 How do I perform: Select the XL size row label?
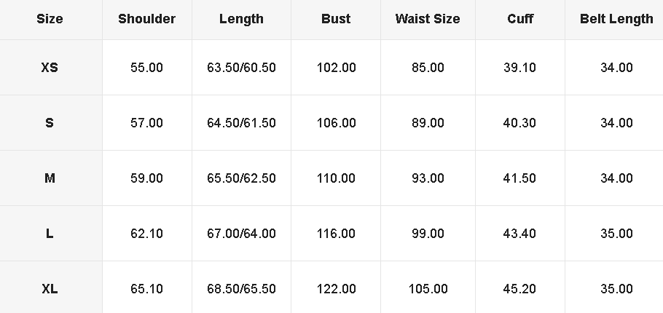tap(50, 289)
